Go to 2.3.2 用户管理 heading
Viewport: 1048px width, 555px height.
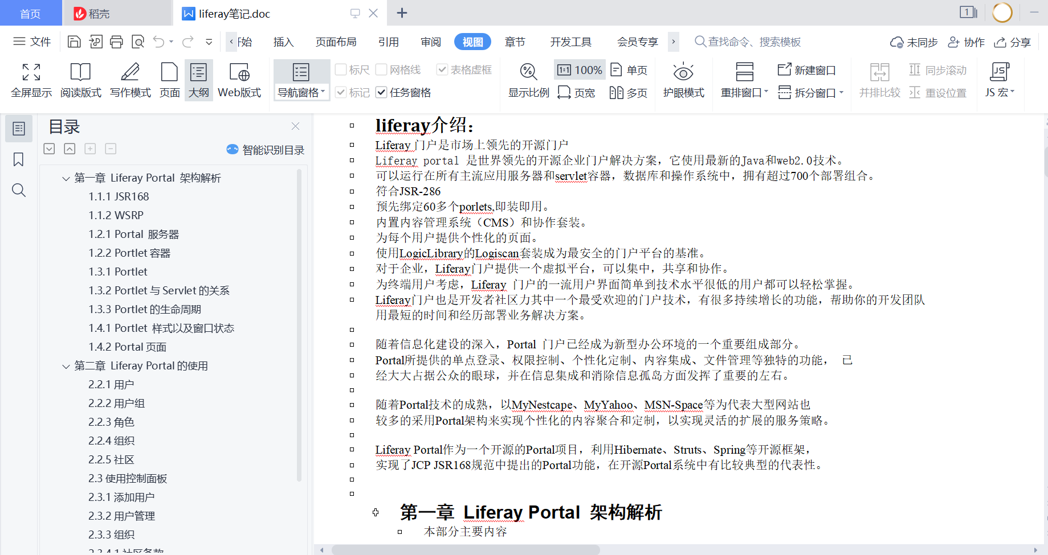121,516
